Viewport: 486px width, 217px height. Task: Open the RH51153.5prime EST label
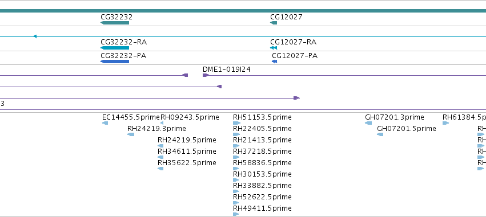(262, 117)
